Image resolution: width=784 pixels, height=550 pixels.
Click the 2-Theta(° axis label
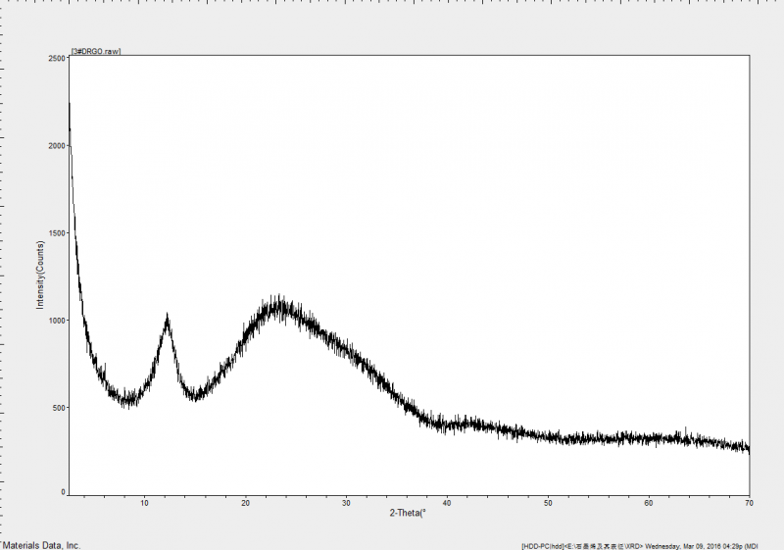(408, 513)
